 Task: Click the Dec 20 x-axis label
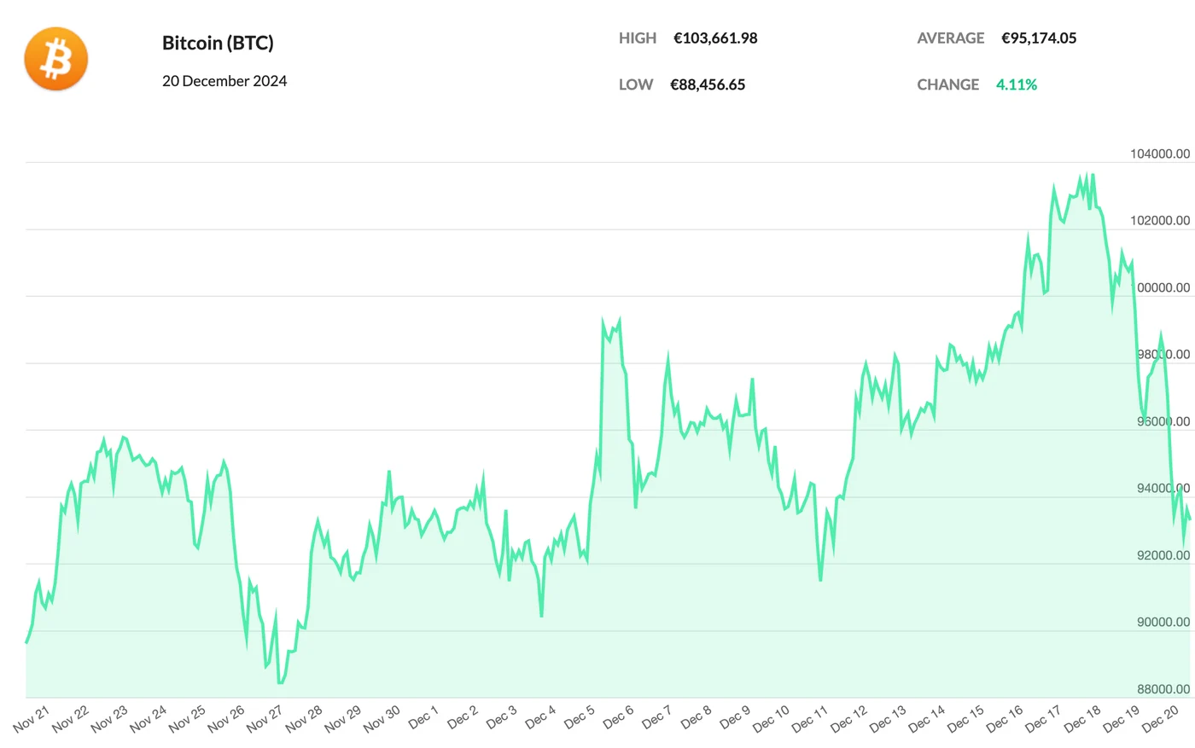1161,719
